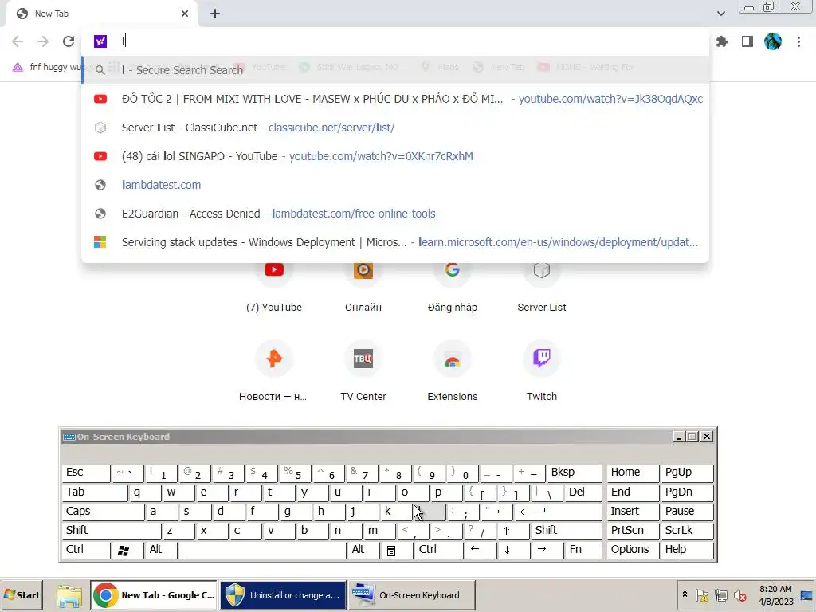Screen dimensions: 816x612
Task: Click the Help key on On-Screen Keyboard
Action: [687, 550]
